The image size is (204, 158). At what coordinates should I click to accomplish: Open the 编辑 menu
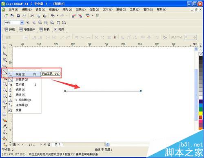27,9
